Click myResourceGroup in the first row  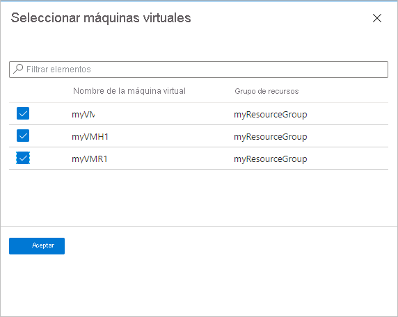click(271, 115)
